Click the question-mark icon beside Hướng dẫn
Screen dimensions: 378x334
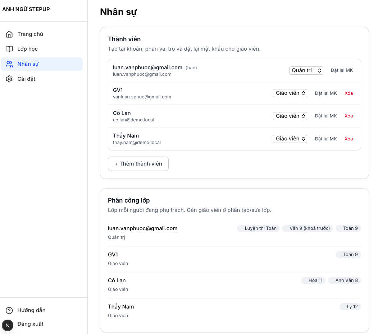(x=9, y=310)
